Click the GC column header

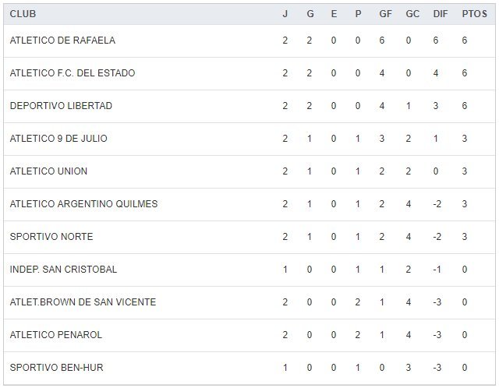click(x=412, y=14)
